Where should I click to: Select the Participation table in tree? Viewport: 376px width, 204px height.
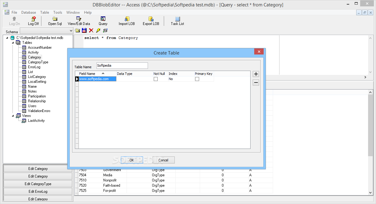[37, 96]
